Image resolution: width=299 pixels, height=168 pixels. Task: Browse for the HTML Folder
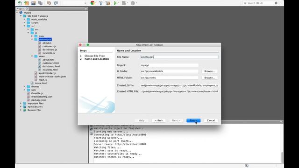pos(209,78)
